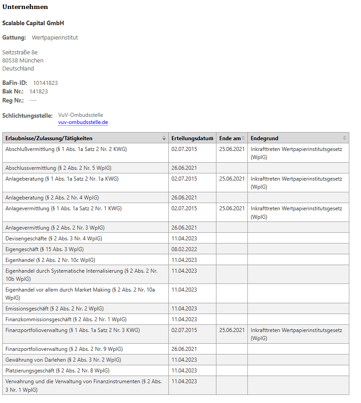Click the Ende am column header label
The width and height of the screenshot is (361, 403).
pos(229,138)
